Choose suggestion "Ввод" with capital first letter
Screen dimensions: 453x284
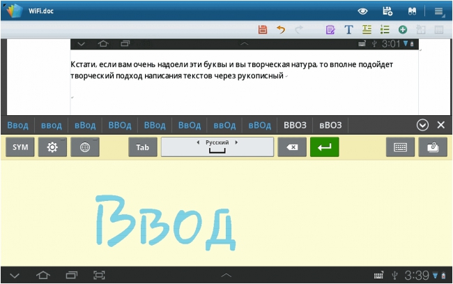click(17, 125)
